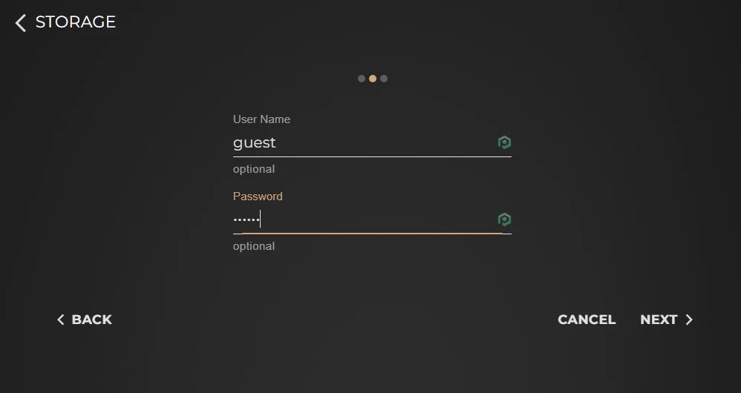The height and width of the screenshot is (393, 741).
Task: Place cursor in the guest username text
Action: 254,143
